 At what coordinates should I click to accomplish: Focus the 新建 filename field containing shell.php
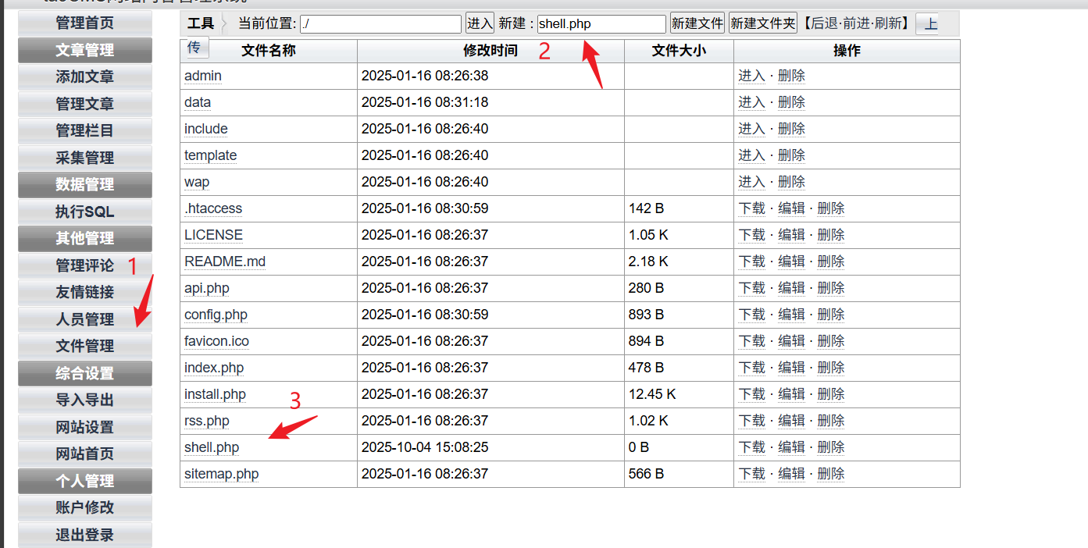tap(601, 23)
